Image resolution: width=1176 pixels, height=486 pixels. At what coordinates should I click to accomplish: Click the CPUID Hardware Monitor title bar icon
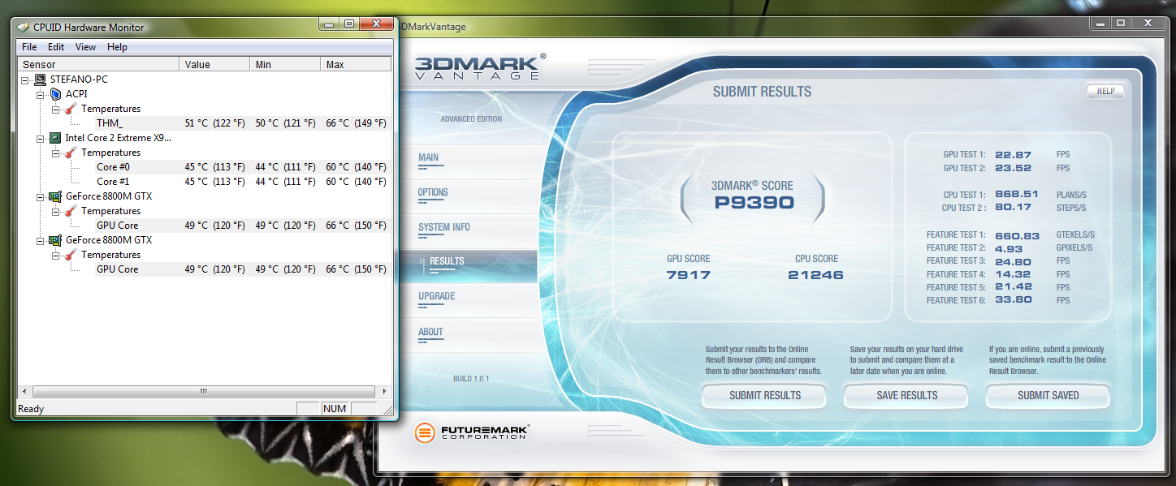24,27
